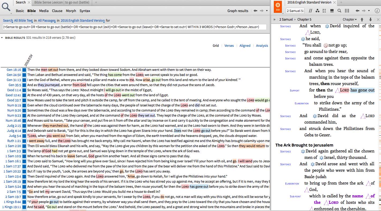Click the triangle icon before 'LORD commanded him'
The height and width of the screenshot is (211, 381).
(363, 116)
